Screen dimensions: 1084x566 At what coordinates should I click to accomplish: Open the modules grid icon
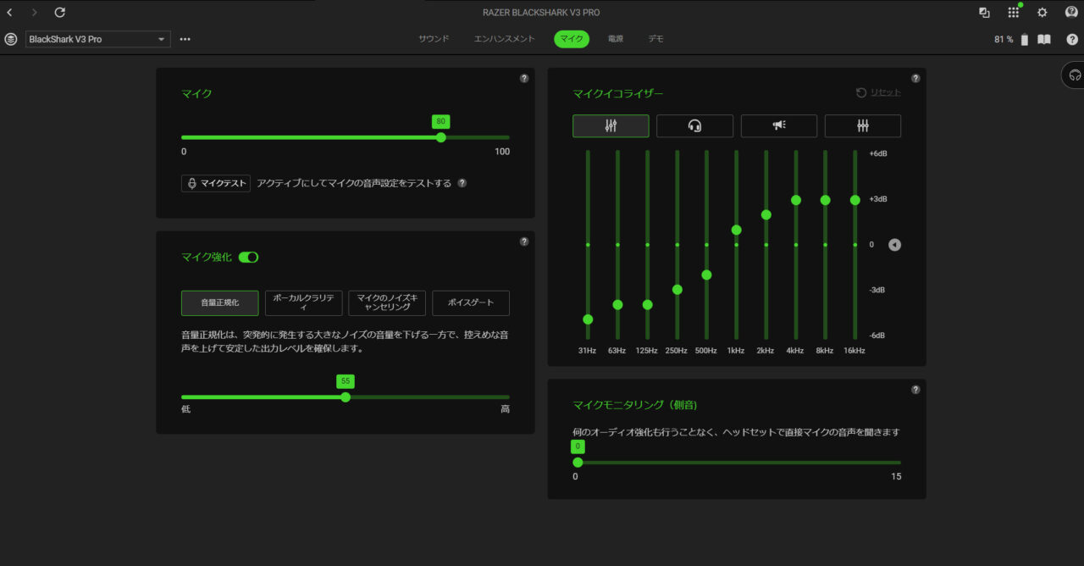pos(1013,13)
